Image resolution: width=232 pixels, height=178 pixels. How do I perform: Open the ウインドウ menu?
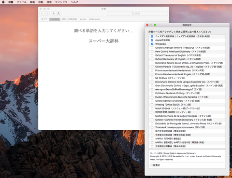pos(61,2)
